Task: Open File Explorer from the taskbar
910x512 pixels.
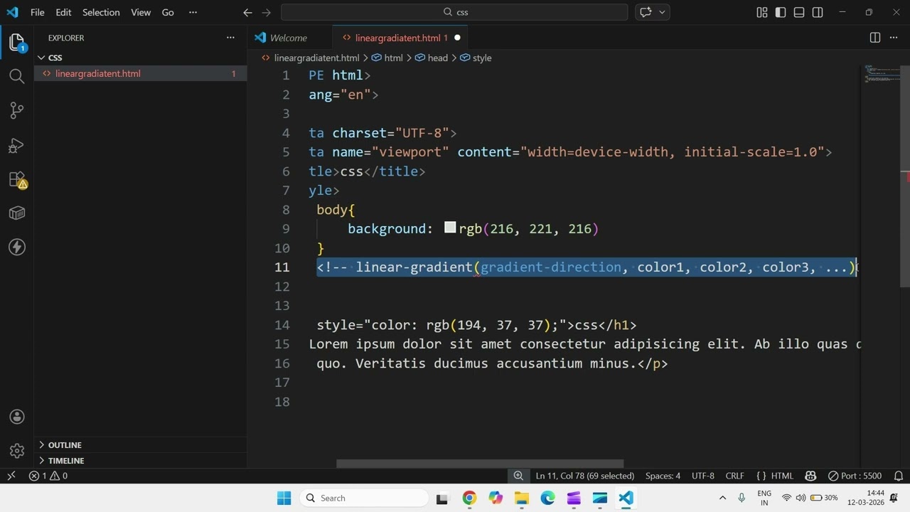Action: coord(522,498)
